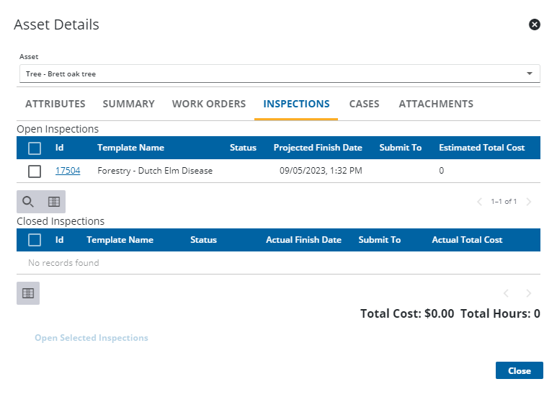
Task: Go to previous page of Open Inspections
Action: coord(480,202)
